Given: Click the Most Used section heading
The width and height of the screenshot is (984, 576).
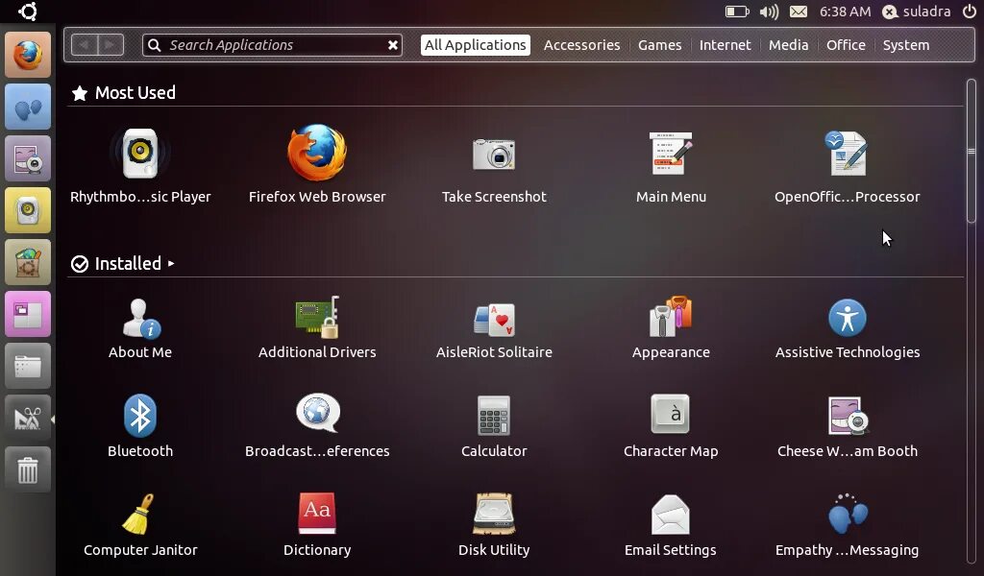Looking at the screenshot, I should pyautogui.click(x=135, y=93).
